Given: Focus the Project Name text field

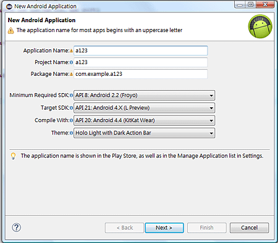Looking at the screenshot, I should pyautogui.click(x=141, y=62).
